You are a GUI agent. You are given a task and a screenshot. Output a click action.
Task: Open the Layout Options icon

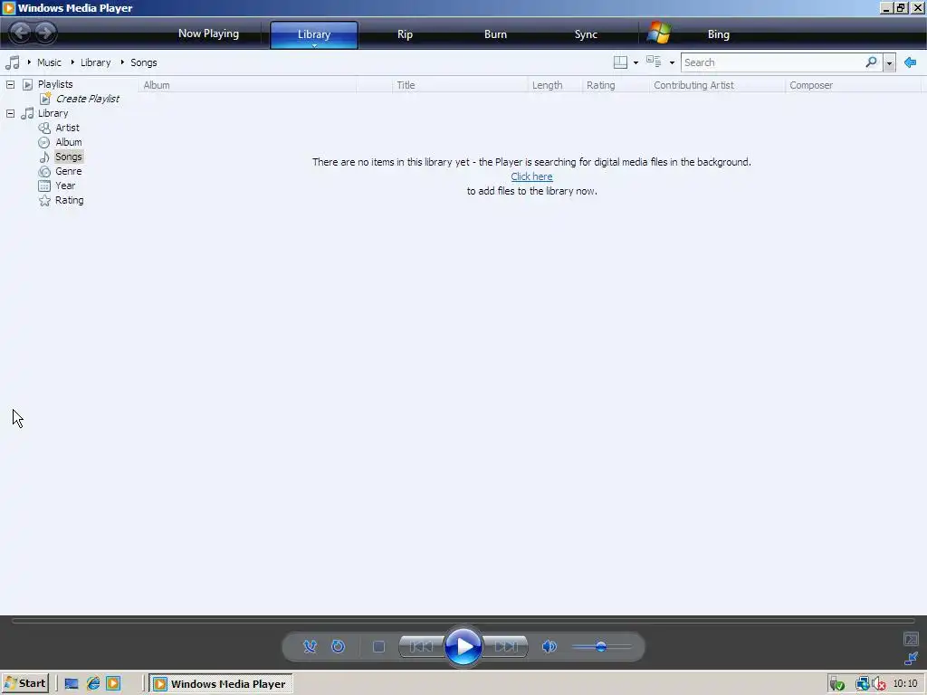tap(620, 62)
